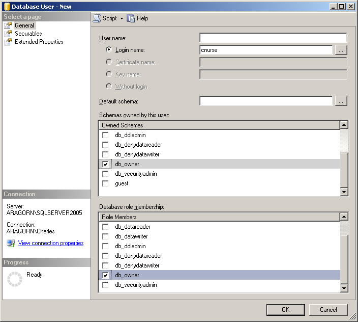Enable the guest owned schema checkbox
The image size is (358, 322).
[x=105, y=183]
